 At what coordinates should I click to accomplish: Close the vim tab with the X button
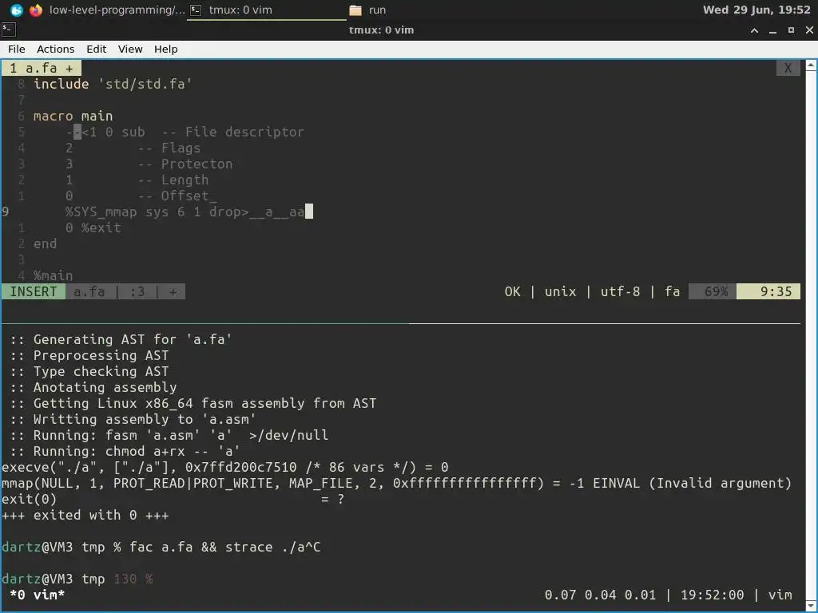click(788, 69)
